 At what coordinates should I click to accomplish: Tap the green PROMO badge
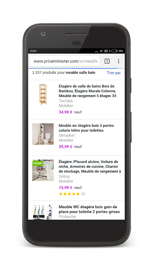38,163
